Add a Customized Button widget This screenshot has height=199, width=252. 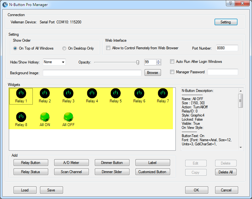tap(153, 172)
